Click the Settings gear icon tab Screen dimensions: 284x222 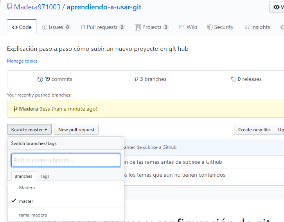click(282, 27)
